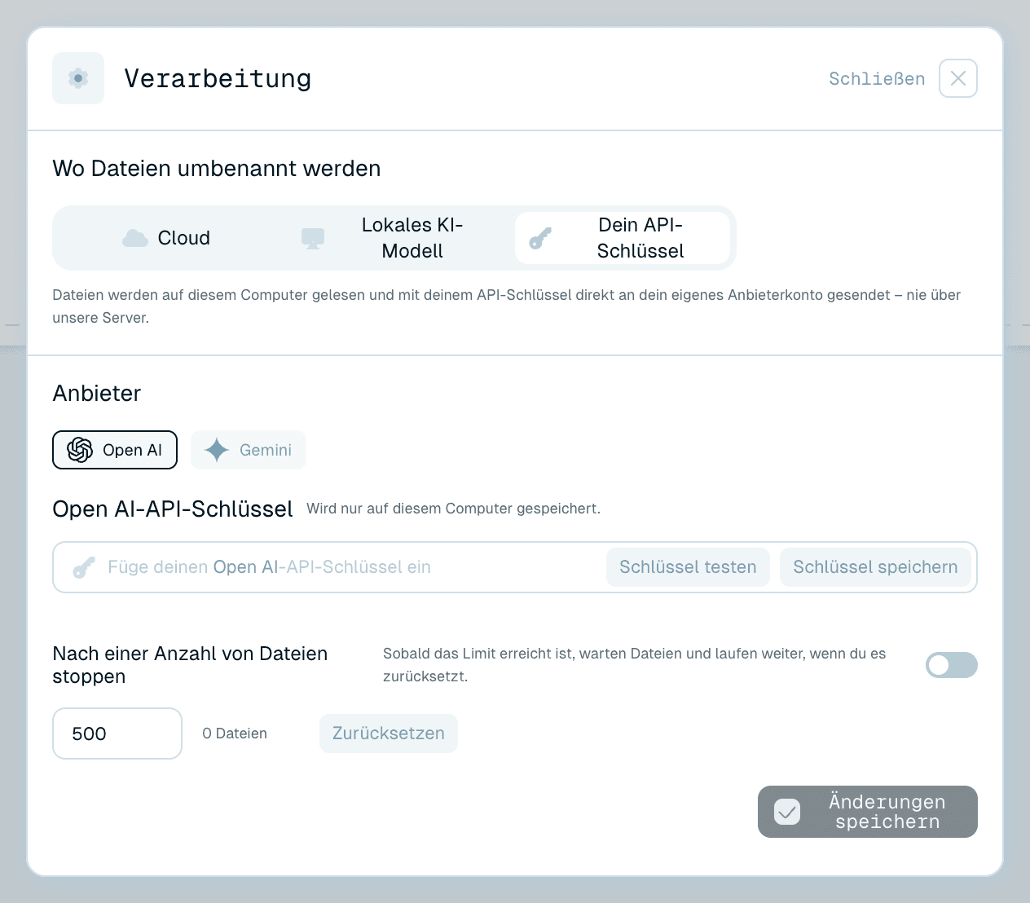The height and width of the screenshot is (903, 1030).
Task: Click the key icon in API-Schlüssel tab
Action: coord(540,238)
